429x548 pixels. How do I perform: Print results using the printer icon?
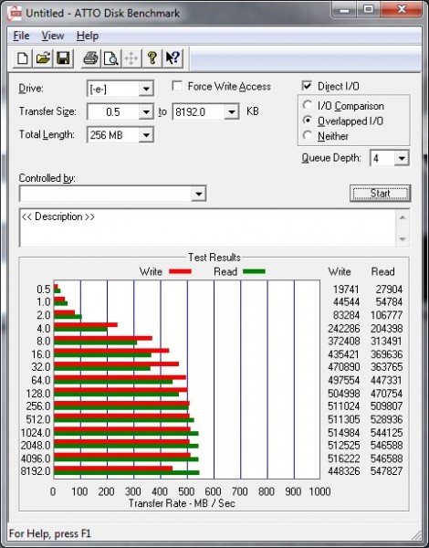click(90, 58)
